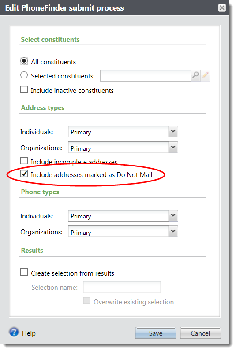Toggle the Overwrite existing selection checkbox
The height and width of the screenshot is (351, 236).
[87, 301]
